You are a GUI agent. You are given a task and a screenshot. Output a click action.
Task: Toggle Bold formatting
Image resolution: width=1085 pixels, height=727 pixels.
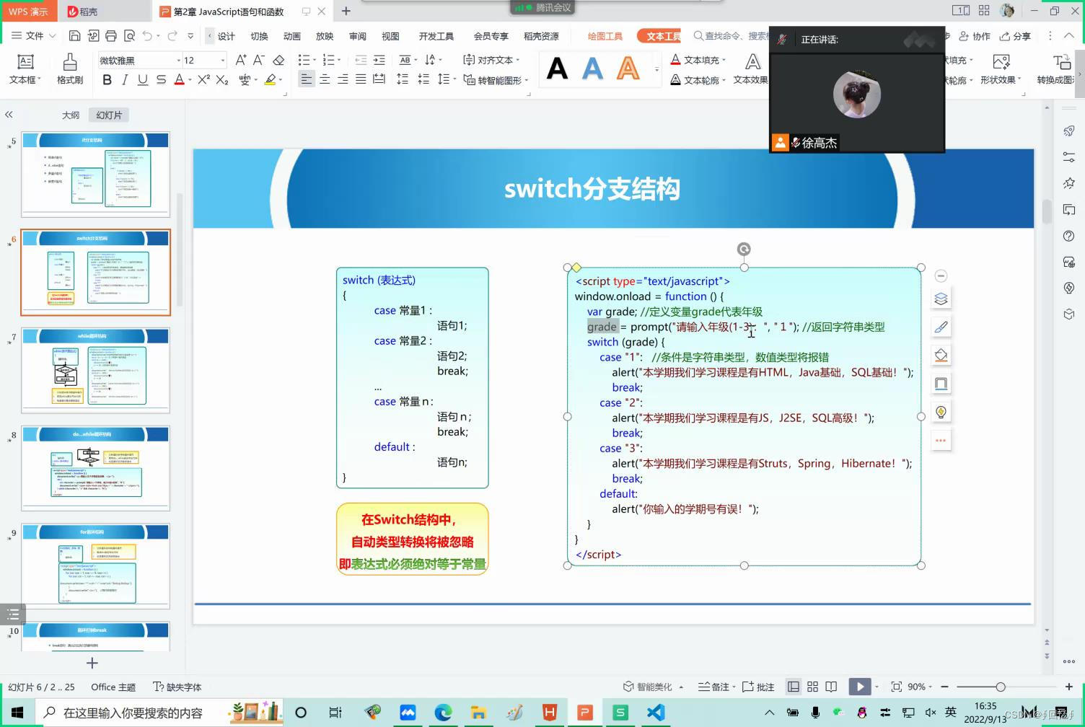pyautogui.click(x=107, y=79)
